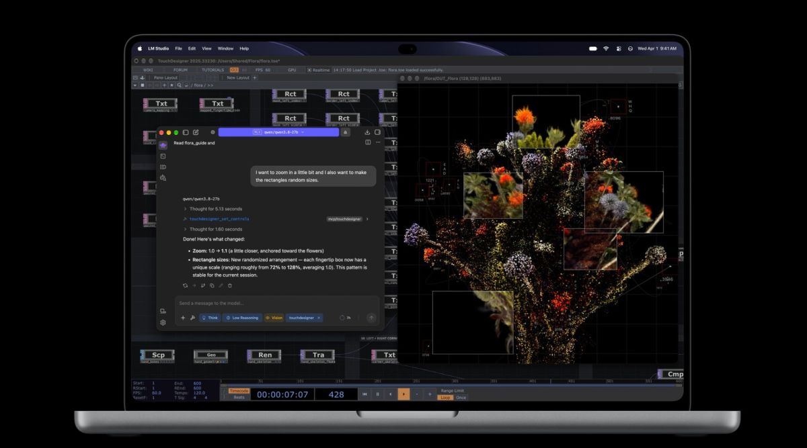Open the Window menu

coord(225,48)
